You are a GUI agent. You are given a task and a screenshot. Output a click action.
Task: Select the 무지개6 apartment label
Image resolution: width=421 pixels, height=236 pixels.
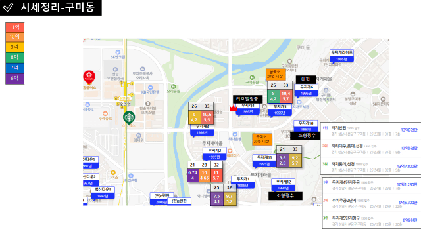306,90
